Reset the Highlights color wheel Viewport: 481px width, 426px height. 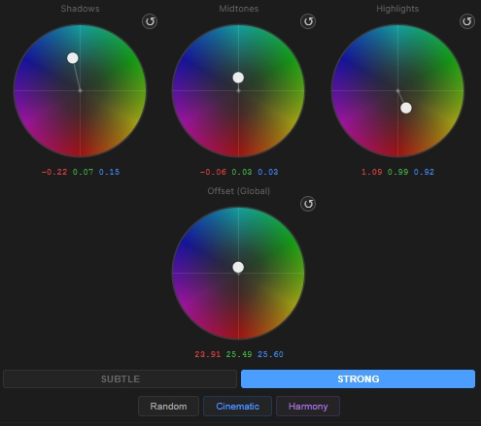click(x=467, y=21)
